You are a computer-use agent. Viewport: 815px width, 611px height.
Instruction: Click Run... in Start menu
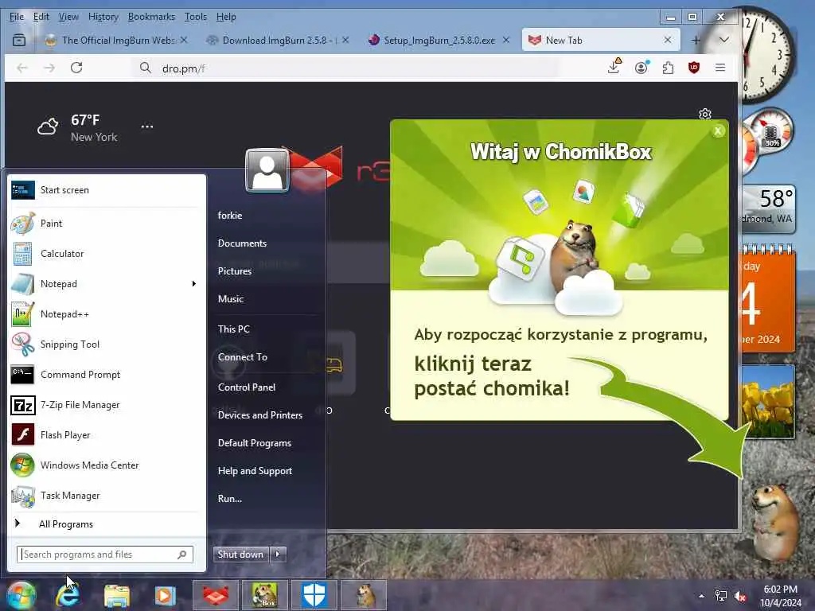230,499
